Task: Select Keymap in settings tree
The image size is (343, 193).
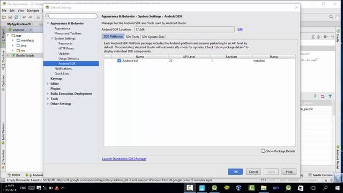Action: [56, 79]
